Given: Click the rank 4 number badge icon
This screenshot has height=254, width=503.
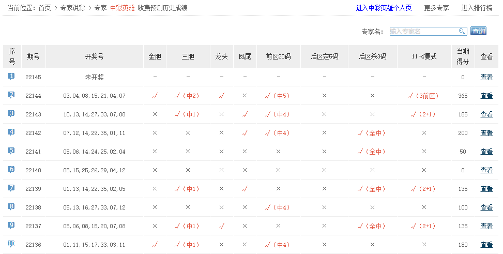Looking at the screenshot, I should click(11, 132).
